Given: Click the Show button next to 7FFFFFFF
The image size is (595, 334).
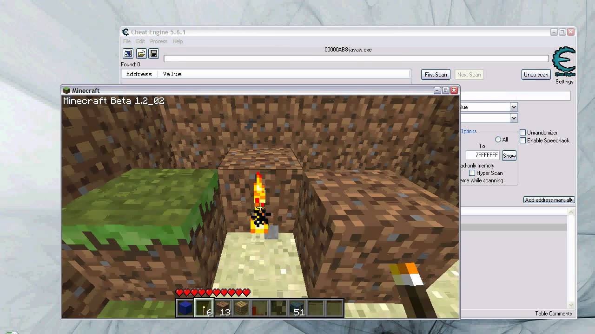Looking at the screenshot, I should click(x=509, y=156).
